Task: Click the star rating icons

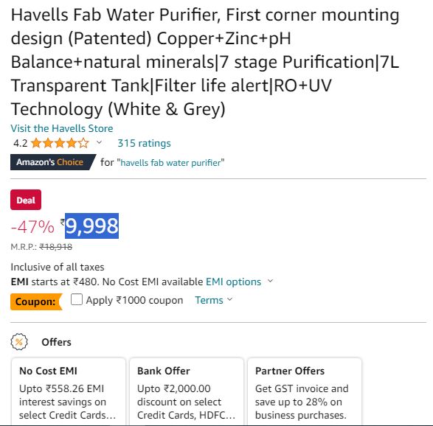Action: (60, 143)
